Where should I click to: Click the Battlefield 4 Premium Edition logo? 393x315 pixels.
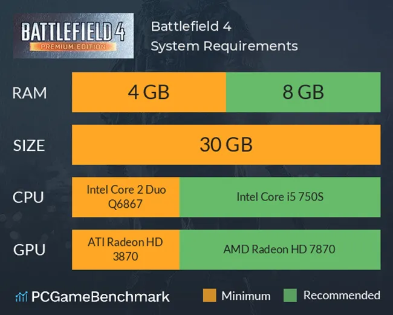click(x=73, y=36)
